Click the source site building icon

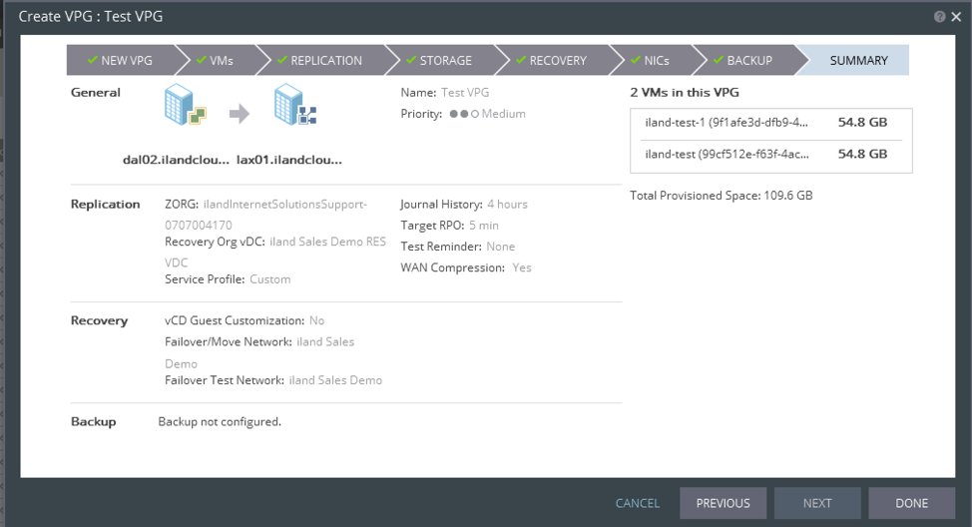(x=186, y=105)
